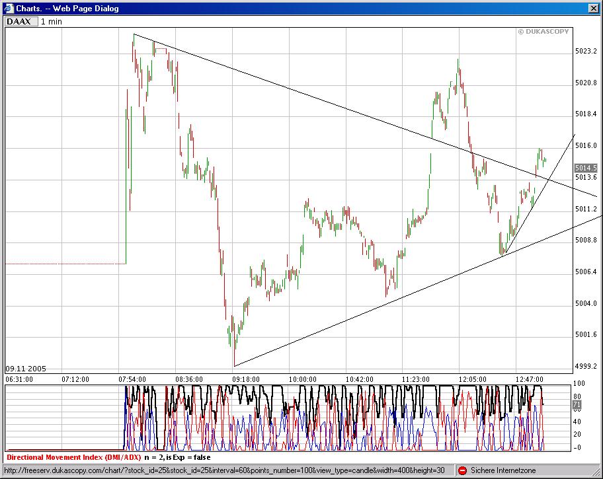Image resolution: width=603 pixels, height=479 pixels.
Task: Click 'Sichere Internetzone' status bar text
Action: [503, 470]
